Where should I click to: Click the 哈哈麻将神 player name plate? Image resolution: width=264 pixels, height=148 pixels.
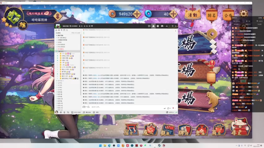(x=39, y=20)
